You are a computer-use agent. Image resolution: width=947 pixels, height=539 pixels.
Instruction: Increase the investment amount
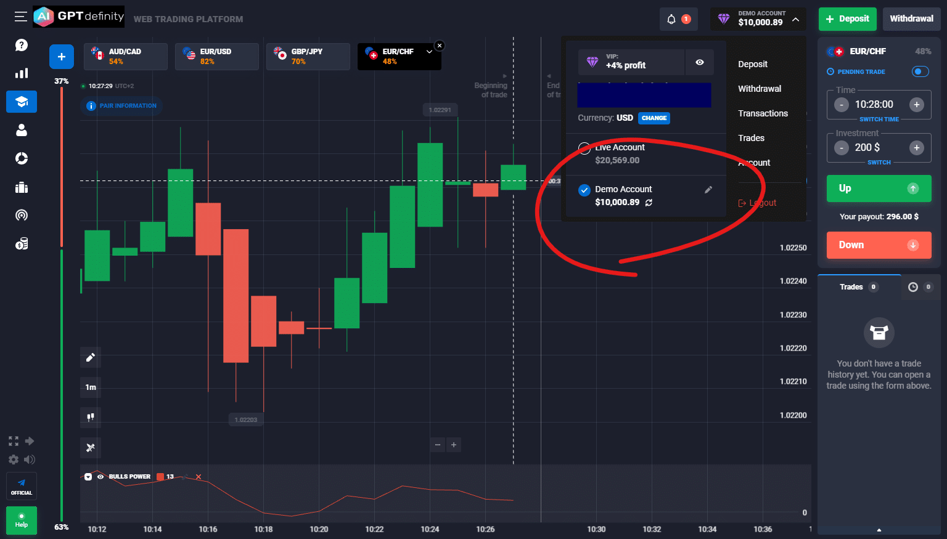917,148
